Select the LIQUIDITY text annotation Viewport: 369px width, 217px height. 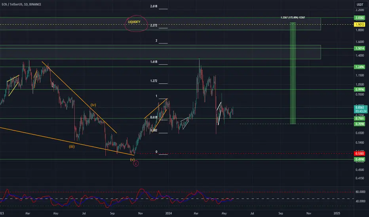tap(134, 22)
